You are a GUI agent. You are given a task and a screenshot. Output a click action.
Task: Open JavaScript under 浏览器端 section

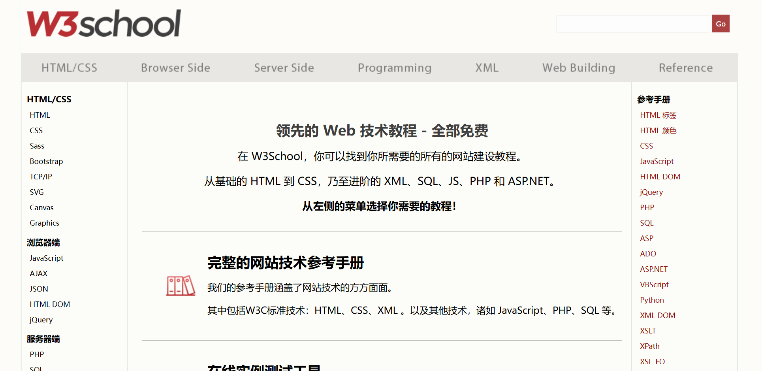[x=46, y=258]
